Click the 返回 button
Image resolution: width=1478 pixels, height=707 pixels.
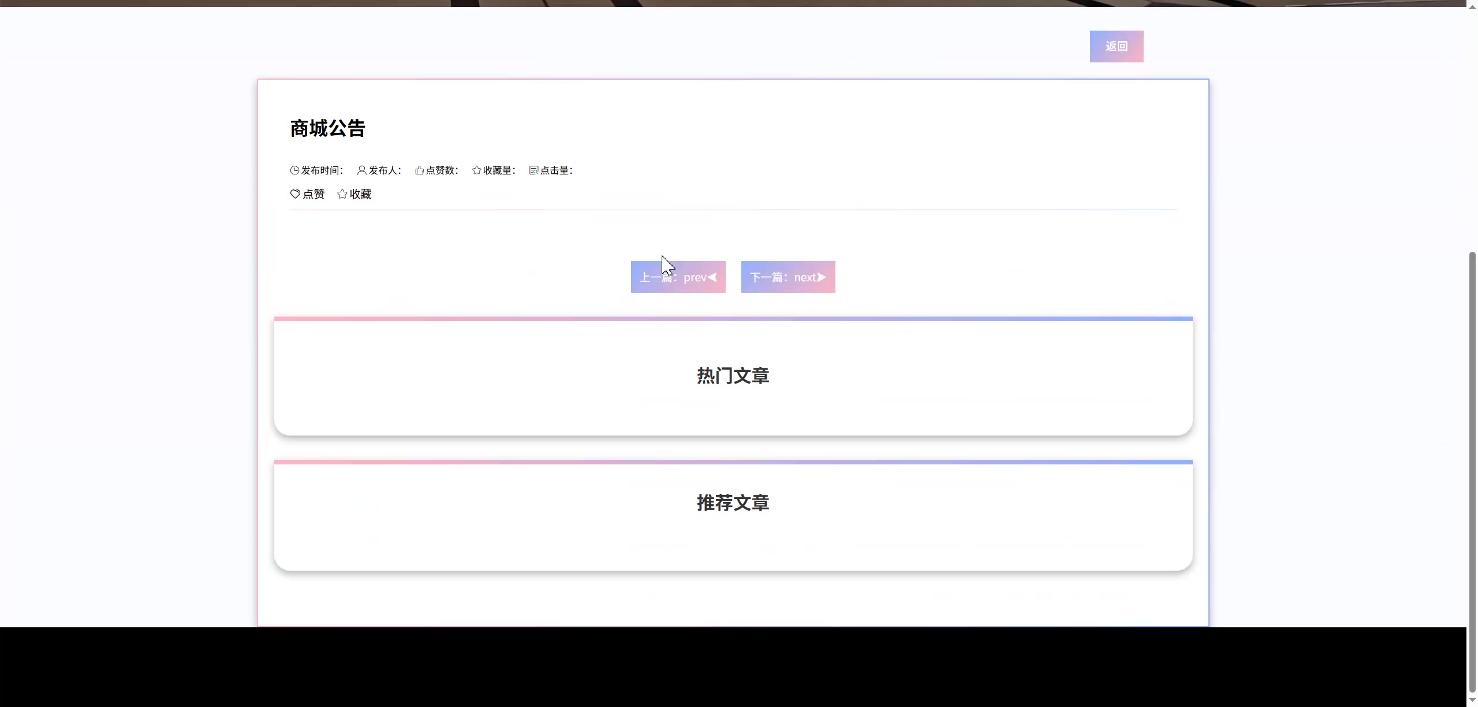(1116, 46)
